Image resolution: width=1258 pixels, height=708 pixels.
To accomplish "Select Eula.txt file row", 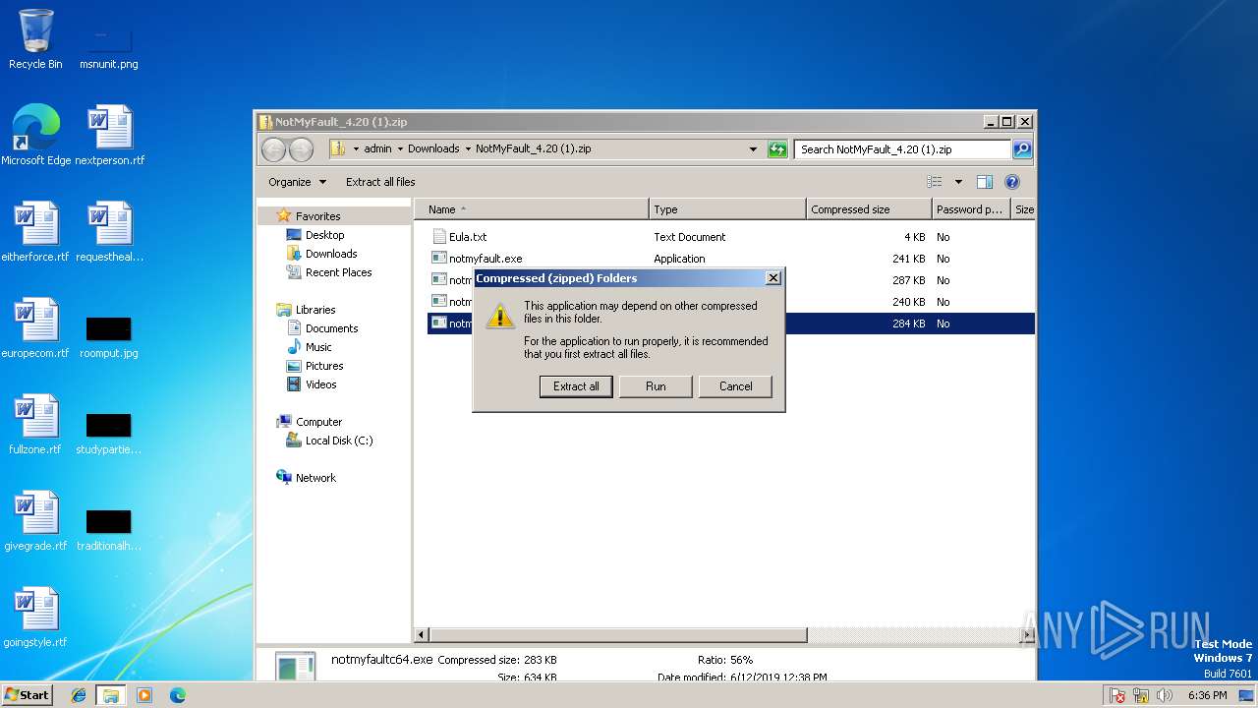I will click(x=731, y=237).
